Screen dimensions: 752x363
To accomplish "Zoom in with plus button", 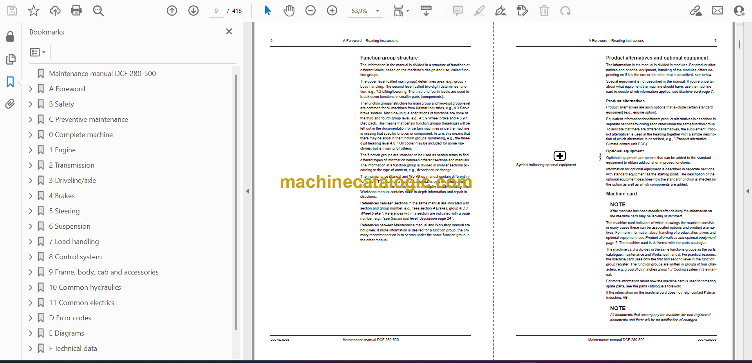I will click(332, 11).
